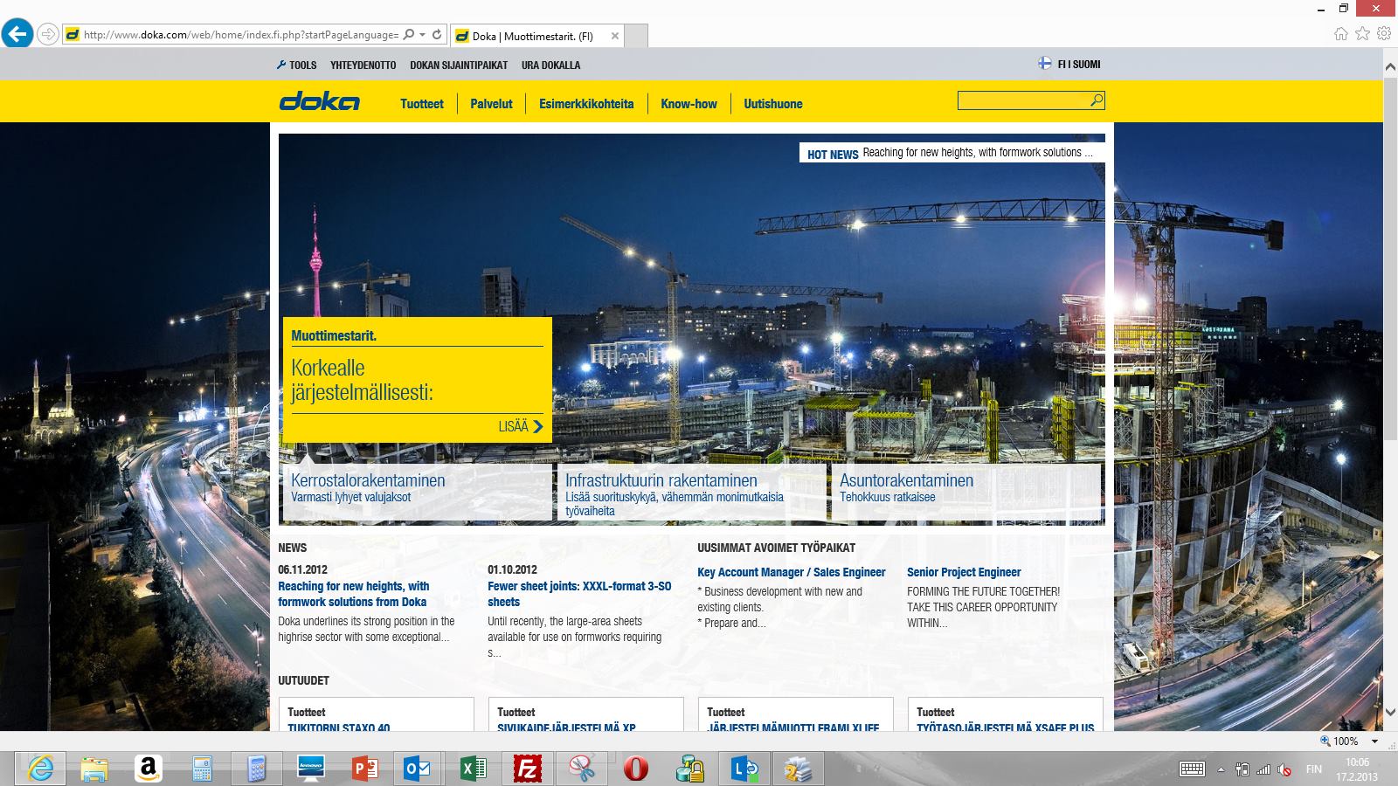Open the Tuotteet menu
1398x786 pixels.
pos(422,103)
